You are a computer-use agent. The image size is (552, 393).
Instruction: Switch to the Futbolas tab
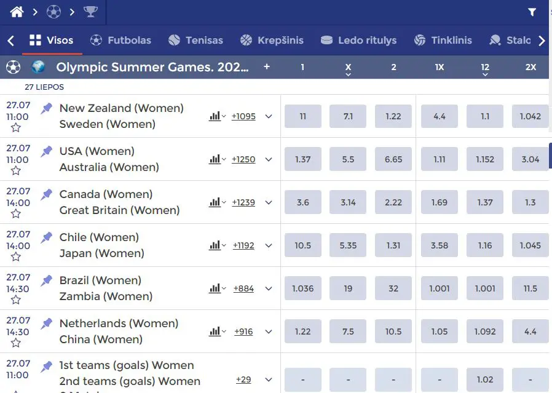(120, 41)
